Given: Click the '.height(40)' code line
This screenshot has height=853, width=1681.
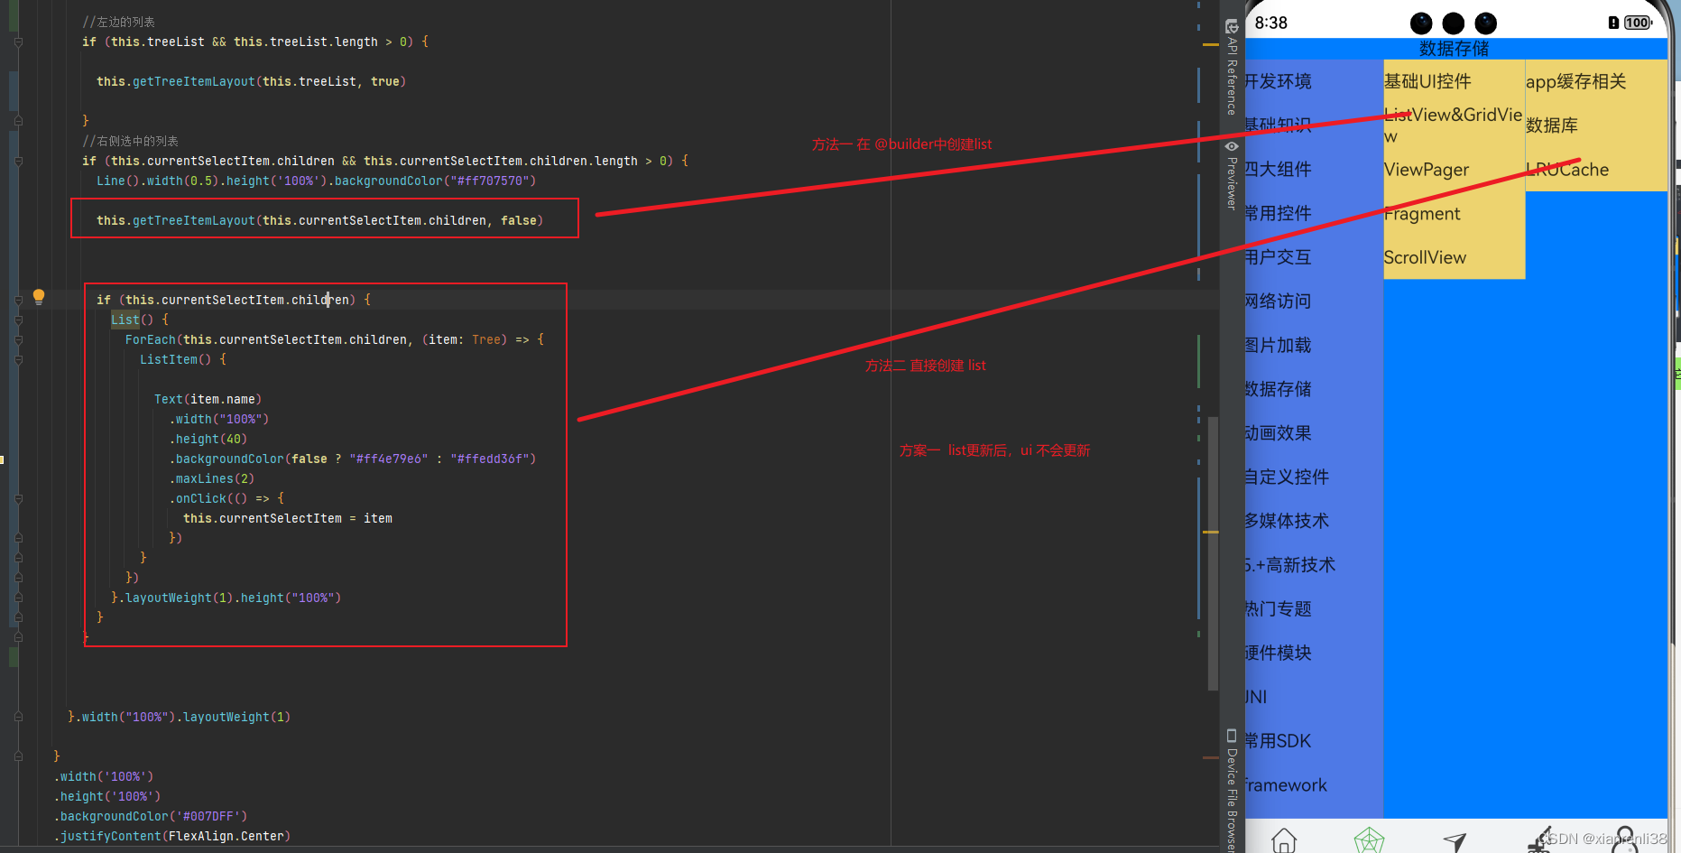Looking at the screenshot, I should (x=208, y=439).
